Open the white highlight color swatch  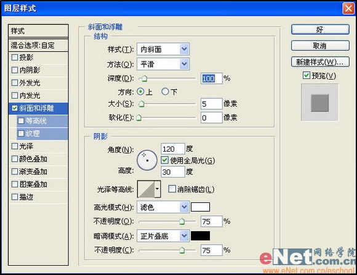coord(201,207)
